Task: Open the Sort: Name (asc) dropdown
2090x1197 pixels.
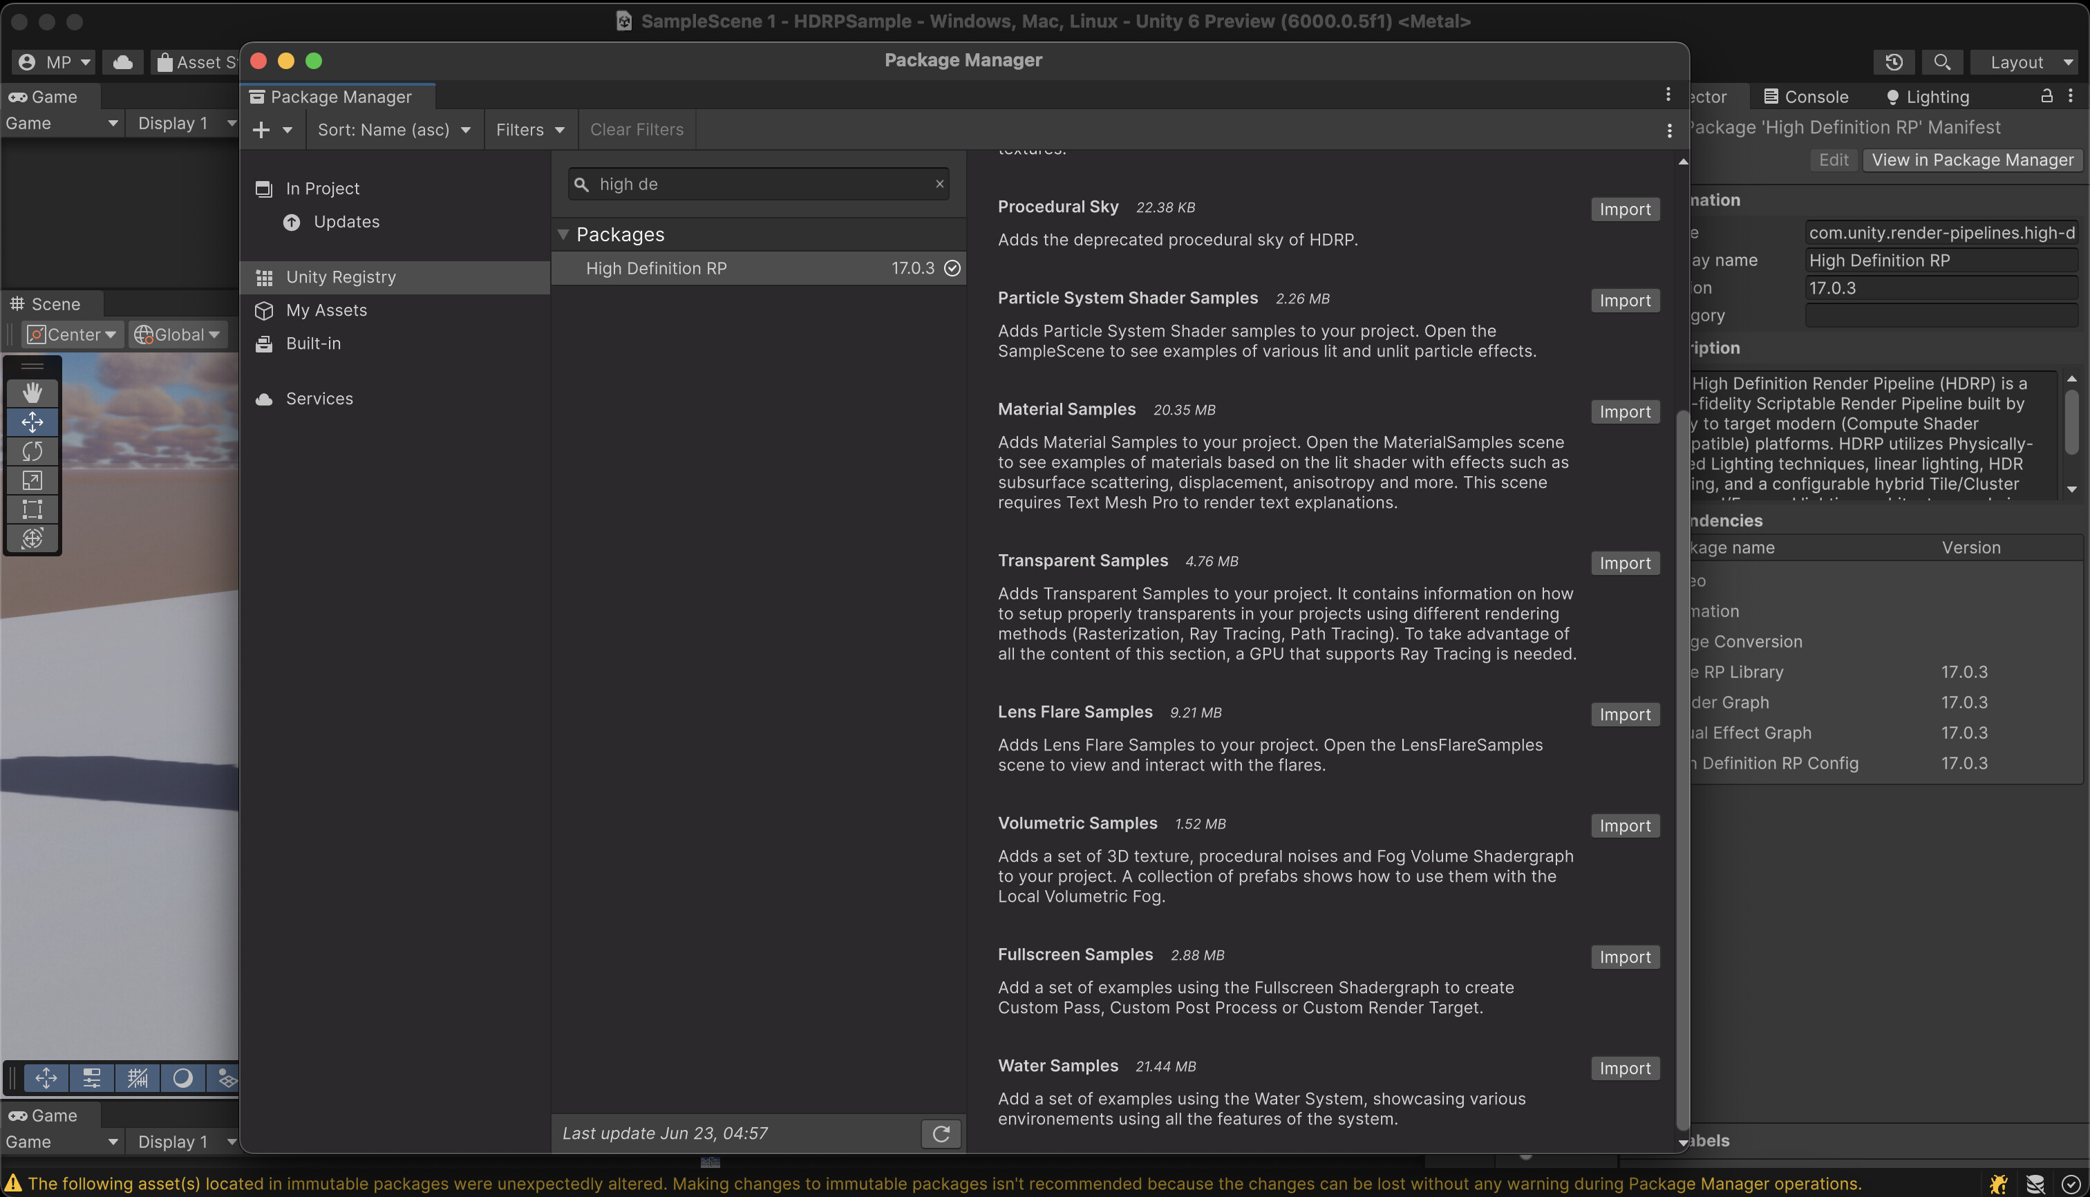Action: pyautogui.click(x=394, y=129)
